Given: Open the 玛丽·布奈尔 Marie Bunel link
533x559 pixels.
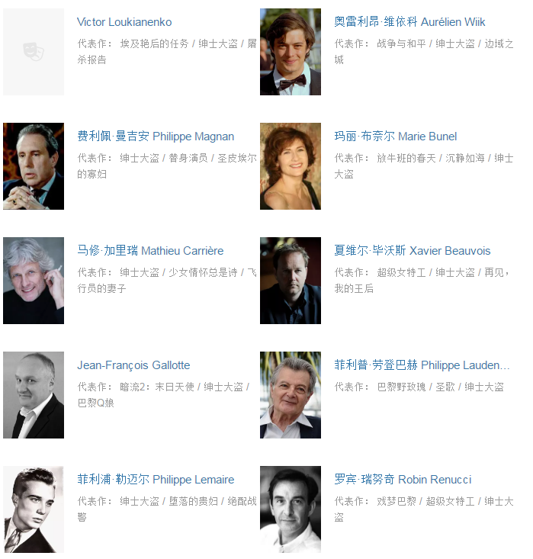Looking at the screenshot, I should (x=396, y=137).
